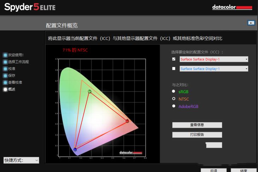Open the blue Surface Display-1 profile dropdown

tap(214, 69)
